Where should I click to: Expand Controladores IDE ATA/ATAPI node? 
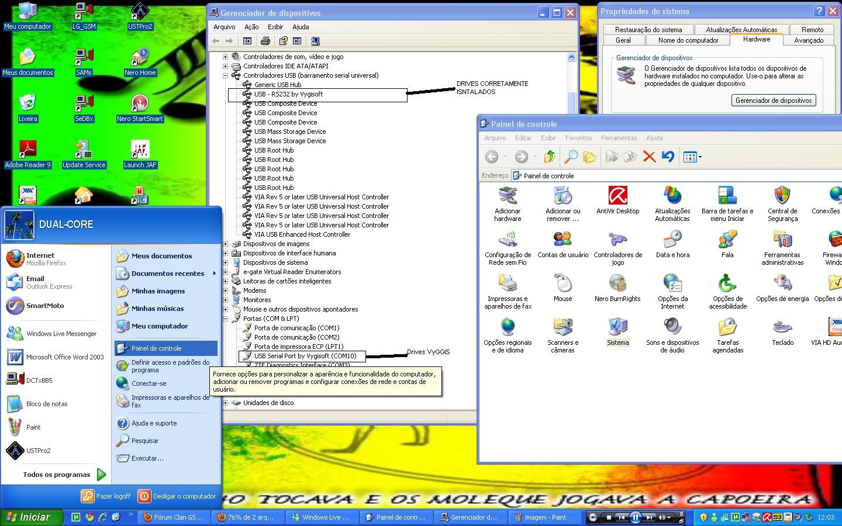tap(225, 66)
